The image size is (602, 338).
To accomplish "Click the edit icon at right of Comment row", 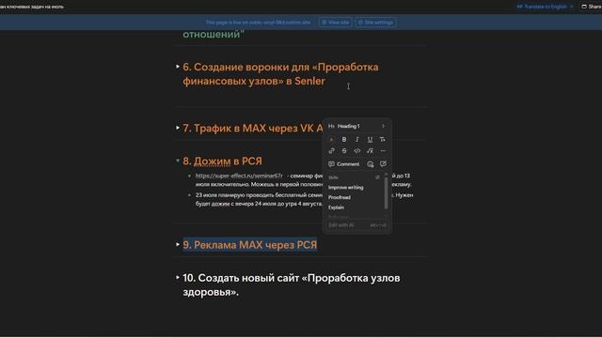I will click(x=383, y=164).
